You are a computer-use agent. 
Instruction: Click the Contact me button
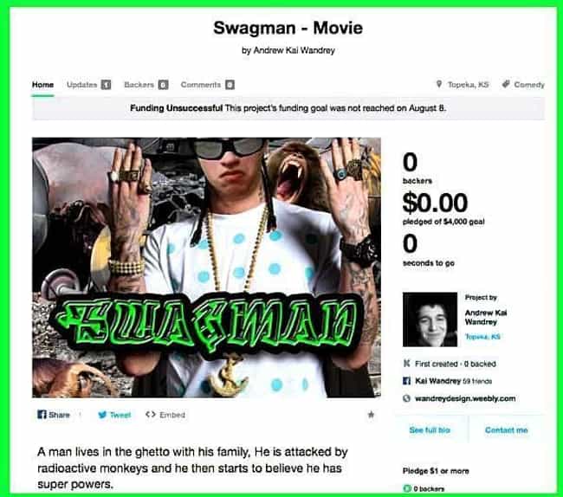coord(507,429)
